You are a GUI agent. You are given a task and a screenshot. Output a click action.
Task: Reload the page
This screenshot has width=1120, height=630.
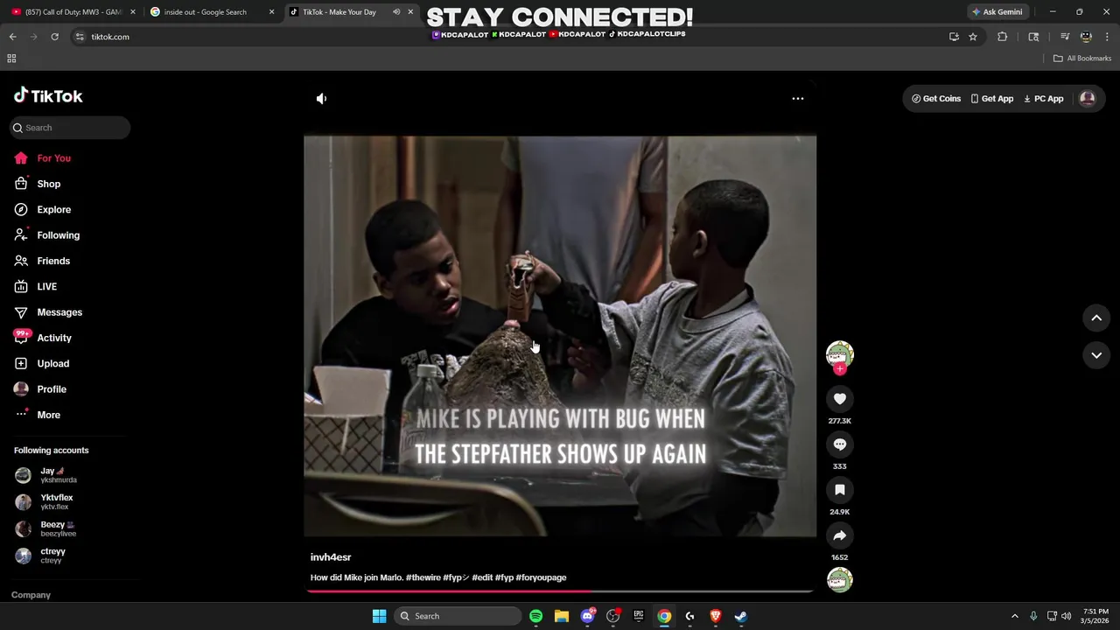[54, 37]
